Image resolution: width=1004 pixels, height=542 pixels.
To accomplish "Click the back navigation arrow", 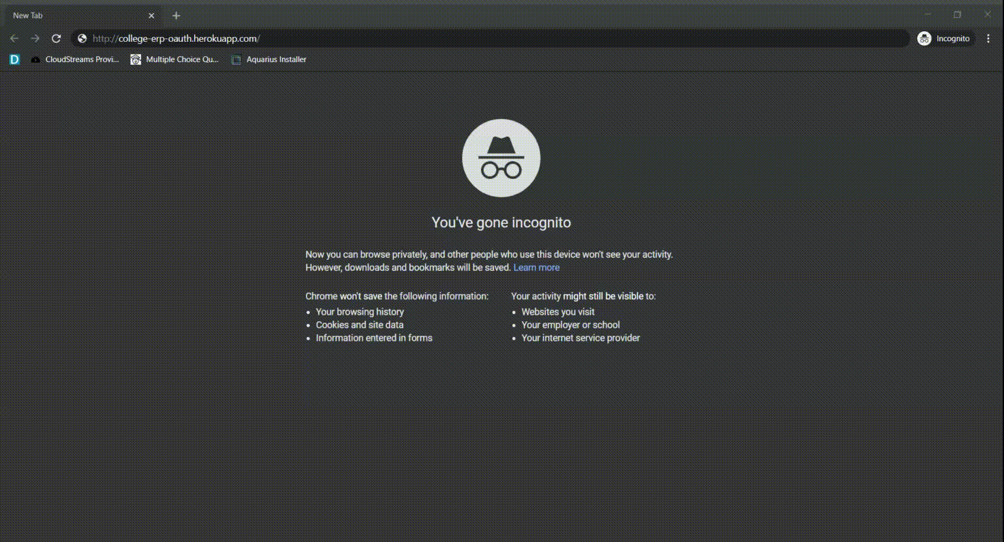I will click(14, 39).
